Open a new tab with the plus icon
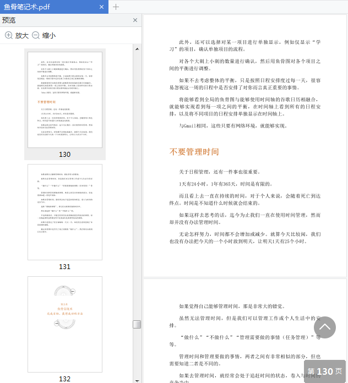Image resolution: width=348 pixels, height=383 pixels. pos(116,7)
